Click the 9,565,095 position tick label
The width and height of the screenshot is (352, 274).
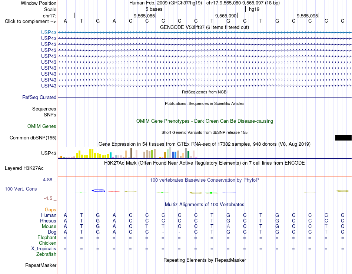307,16
